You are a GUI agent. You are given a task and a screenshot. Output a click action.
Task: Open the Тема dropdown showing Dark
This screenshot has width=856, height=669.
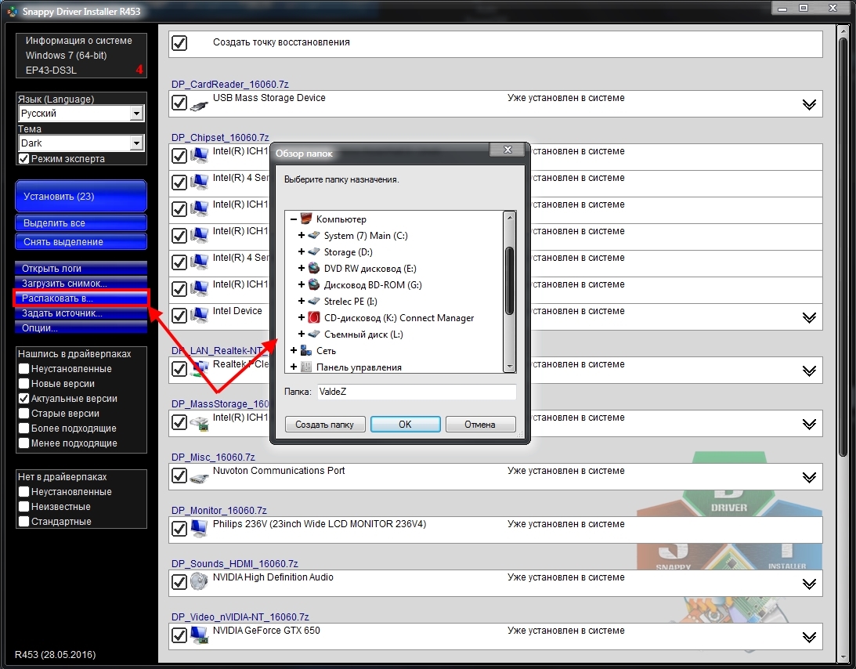(81, 143)
